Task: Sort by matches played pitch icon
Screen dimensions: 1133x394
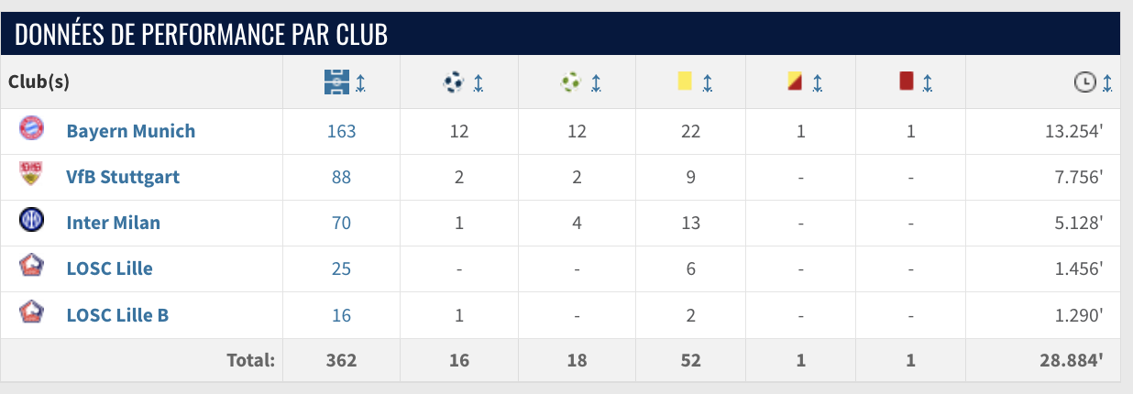Action: coord(337,82)
